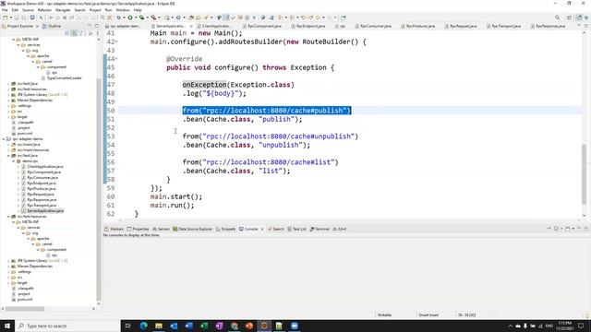
Task: Open File Explorer from taskbar
Action: coord(159,326)
